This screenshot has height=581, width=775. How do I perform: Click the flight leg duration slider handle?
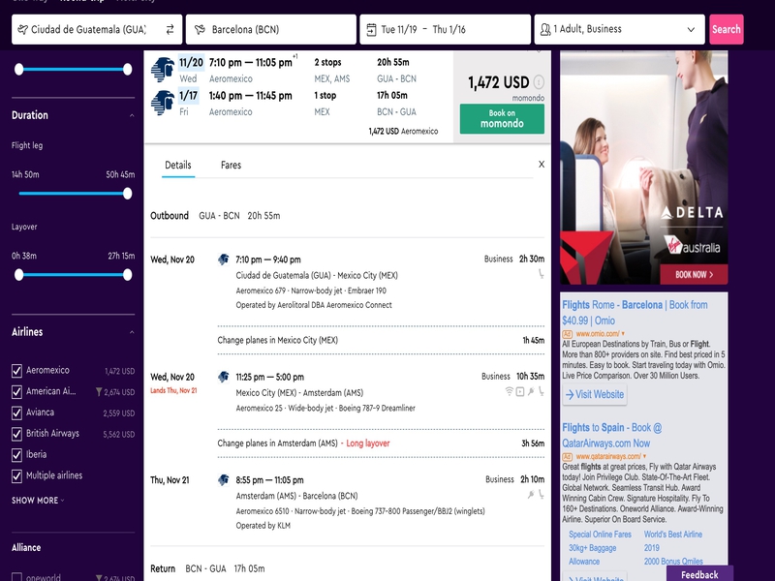click(128, 193)
